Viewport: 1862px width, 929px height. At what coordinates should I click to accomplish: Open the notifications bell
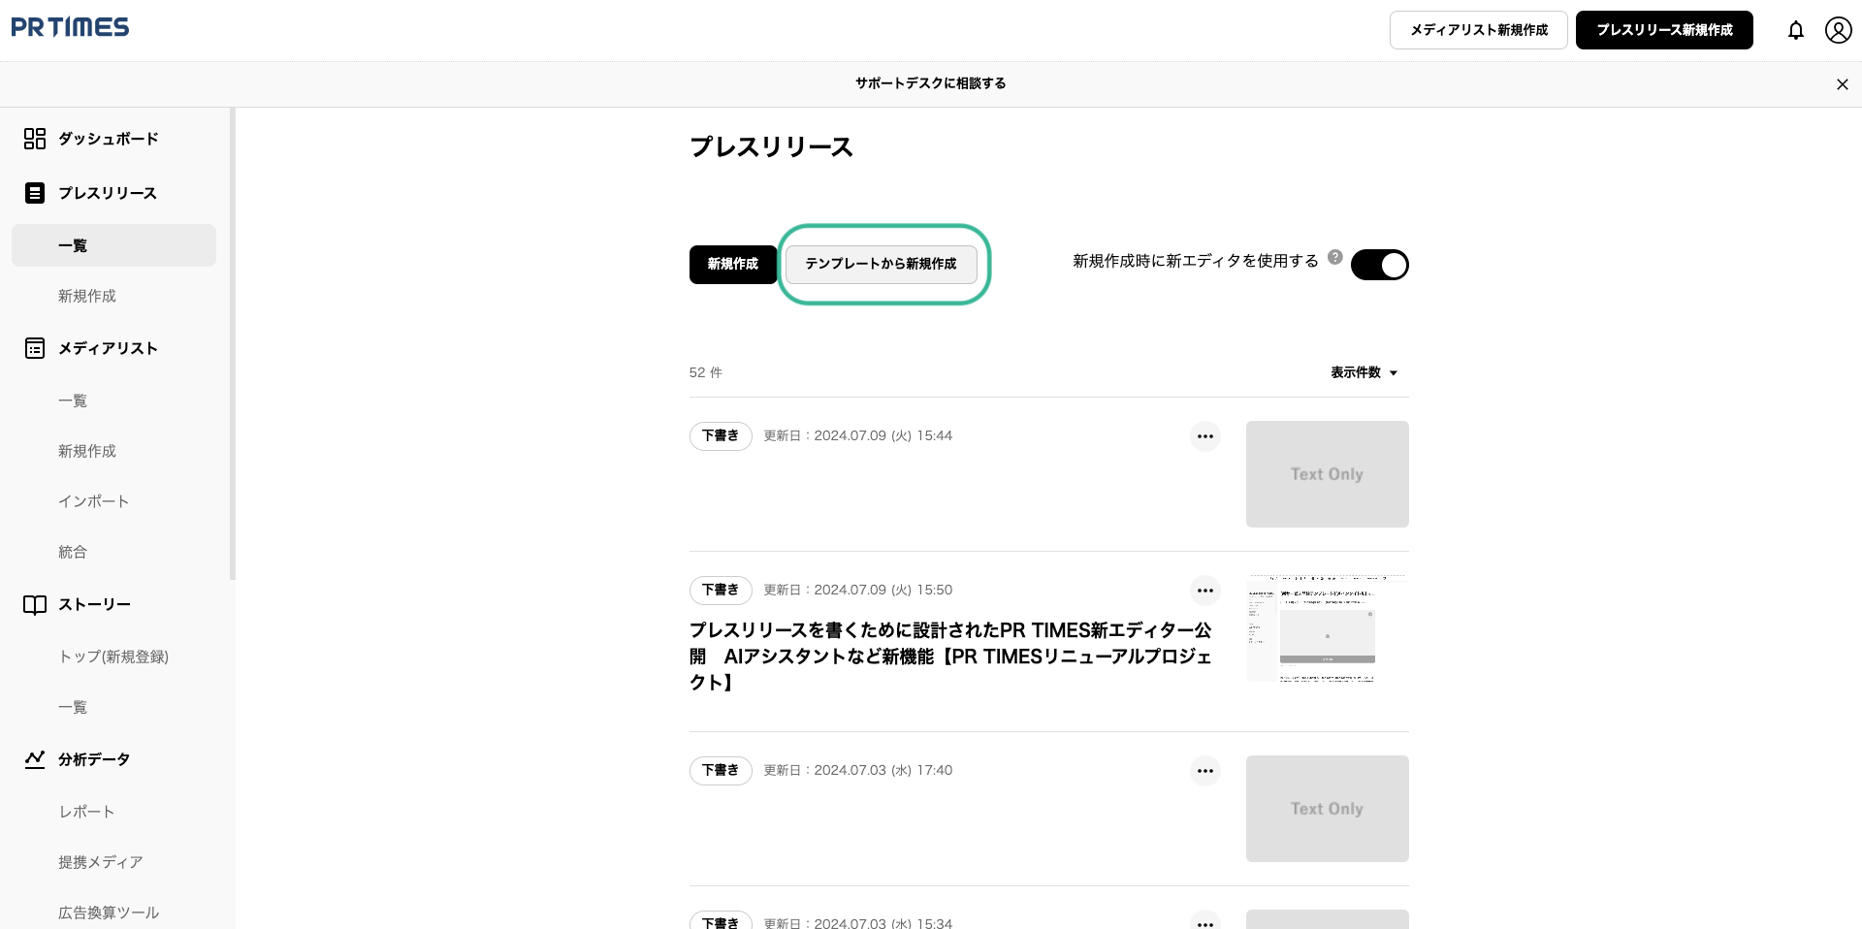[x=1796, y=30]
